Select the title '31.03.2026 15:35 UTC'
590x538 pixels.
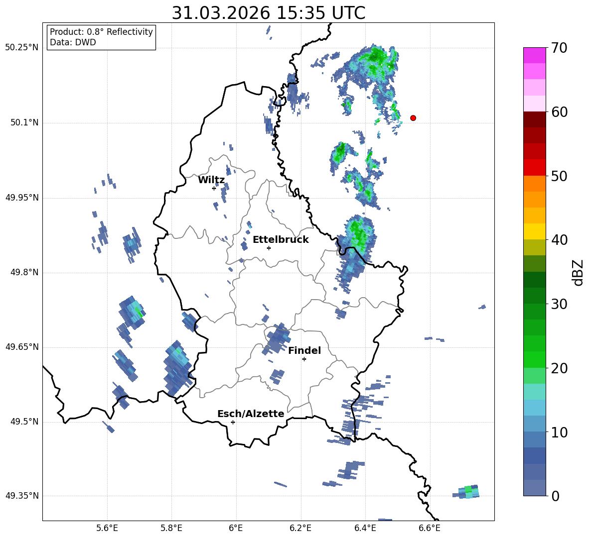(x=269, y=13)
